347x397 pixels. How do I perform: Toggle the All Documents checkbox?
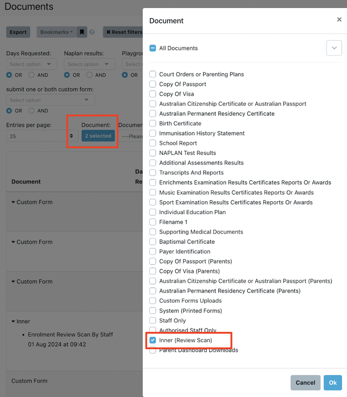(x=153, y=48)
